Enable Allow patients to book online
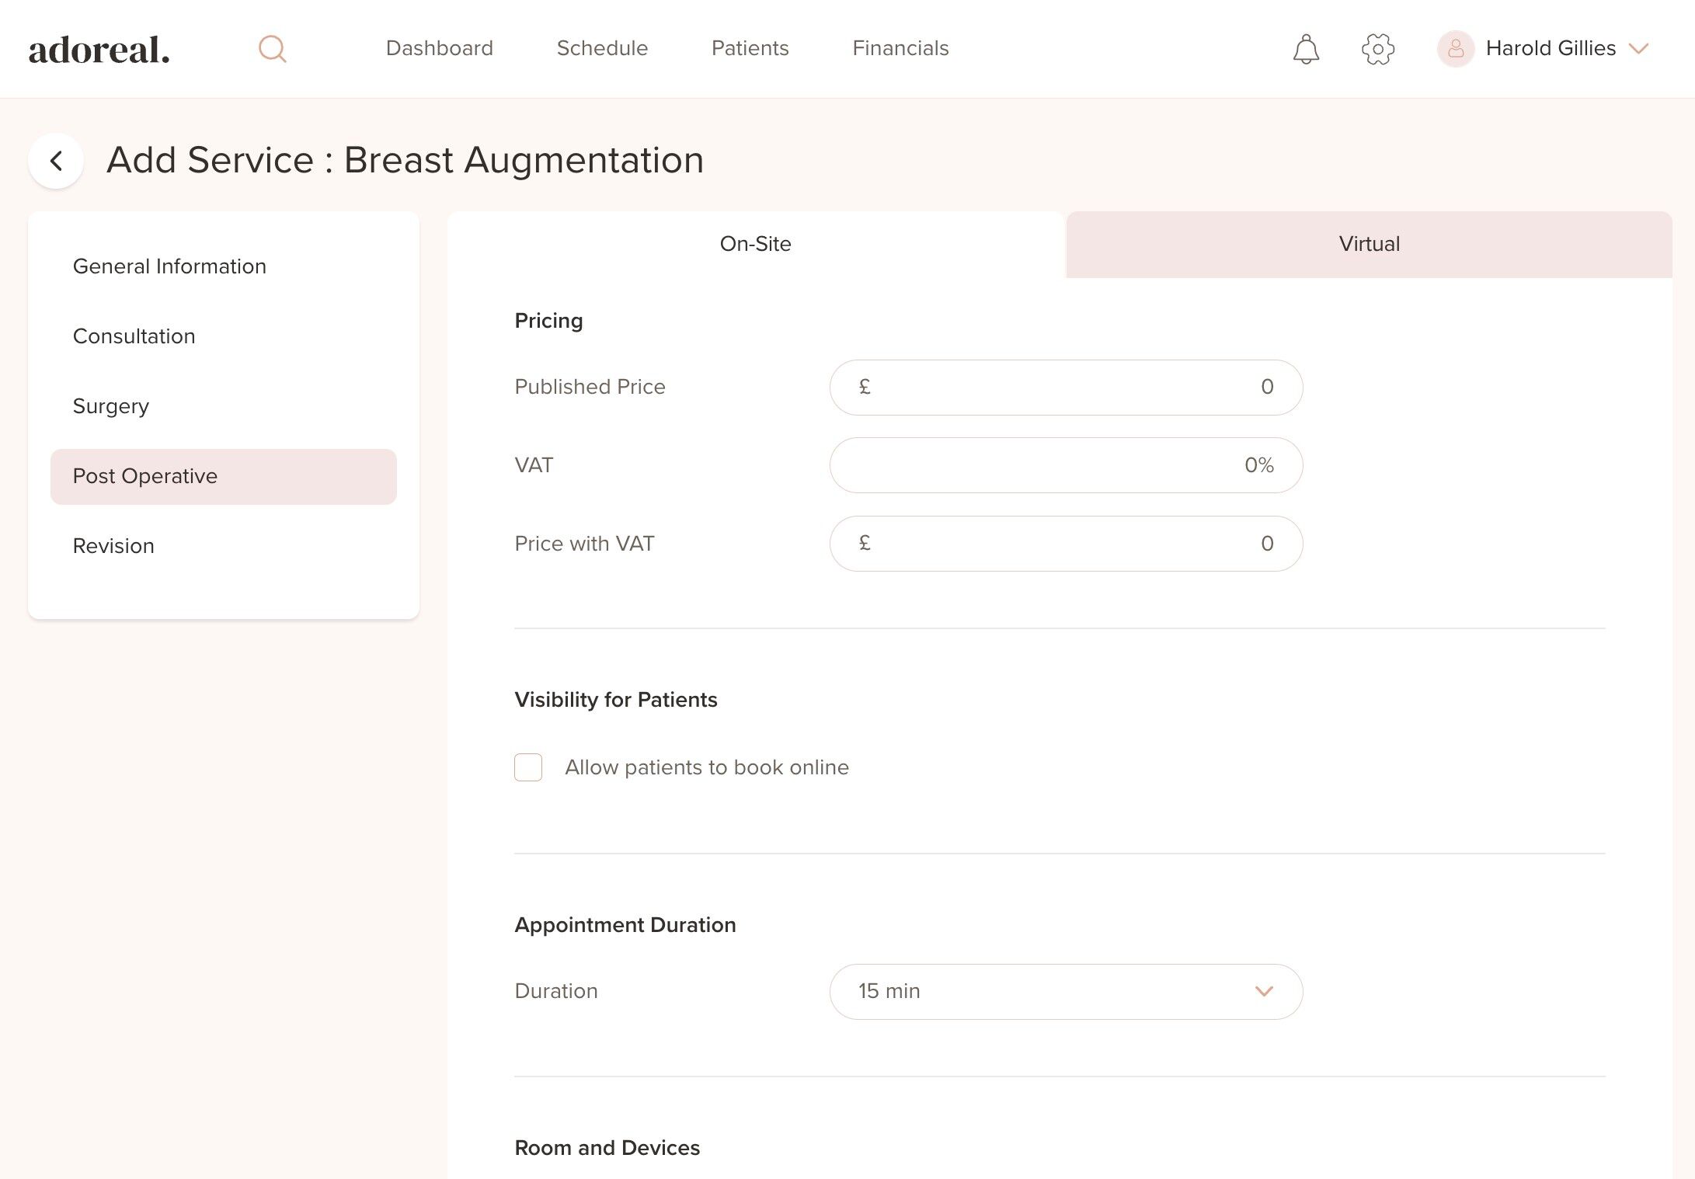Screen dimensions: 1695x1179 click(x=528, y=767)
